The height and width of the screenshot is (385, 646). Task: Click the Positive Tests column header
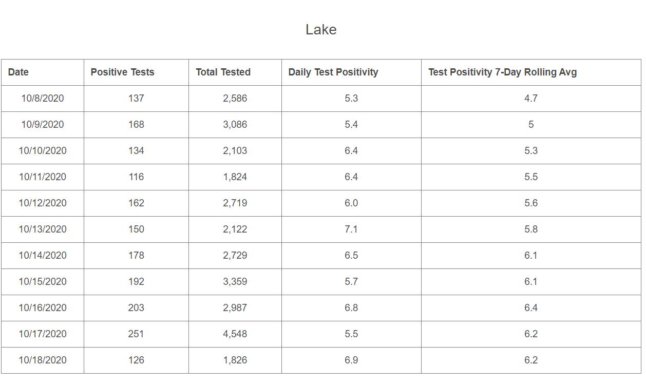122,72
